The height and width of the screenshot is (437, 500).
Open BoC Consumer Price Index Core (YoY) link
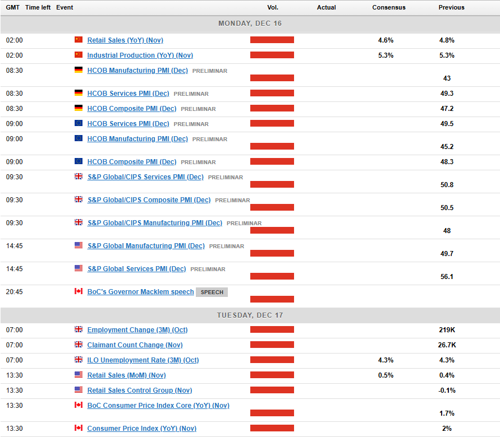[x=158, y=406]
